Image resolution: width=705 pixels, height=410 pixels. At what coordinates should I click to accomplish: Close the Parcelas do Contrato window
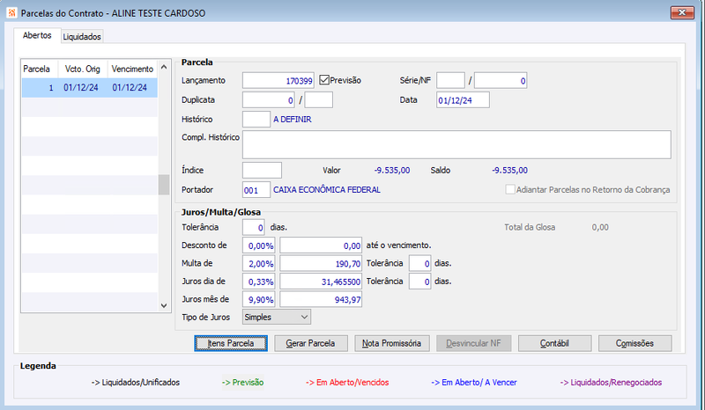(x=682, y=12)
